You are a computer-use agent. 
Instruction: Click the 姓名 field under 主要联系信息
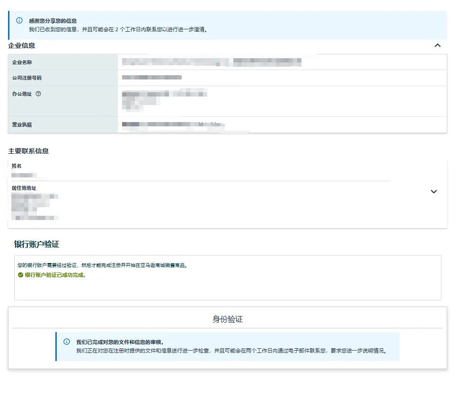(16, 166)
